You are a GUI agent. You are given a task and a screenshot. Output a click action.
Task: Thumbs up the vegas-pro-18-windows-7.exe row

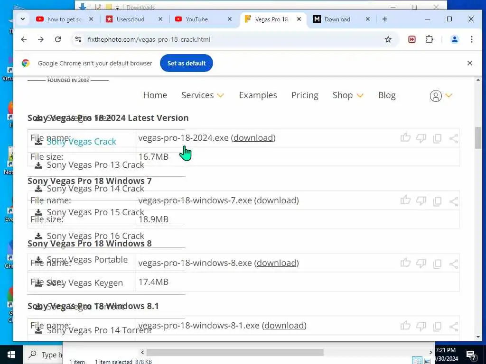pos(405,200)
